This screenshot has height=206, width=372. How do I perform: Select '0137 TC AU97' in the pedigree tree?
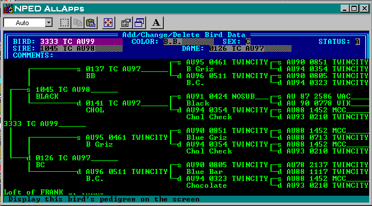114,69
